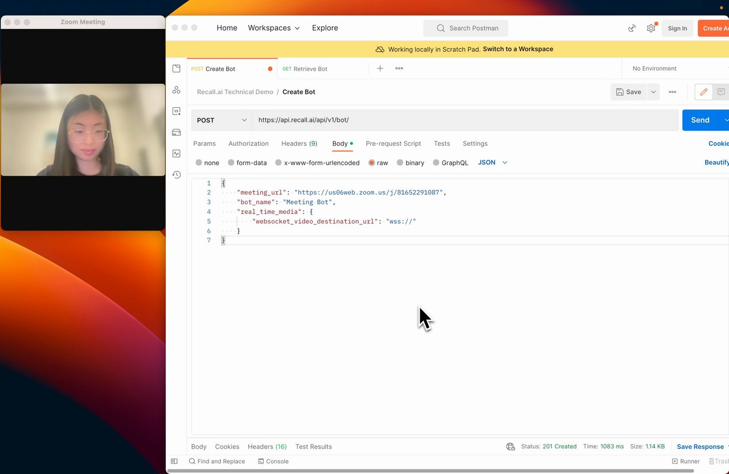Screen dimensions: 729x474
Task: Click the horizontal scrollbar at window bottom
Action: tap(431, 471)
